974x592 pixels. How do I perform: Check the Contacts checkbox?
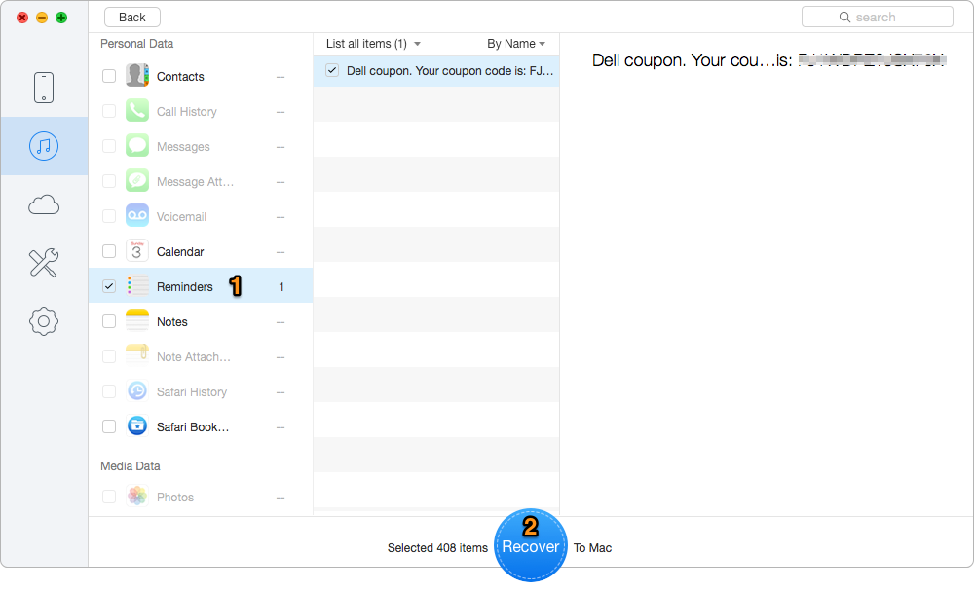[109, 76]
